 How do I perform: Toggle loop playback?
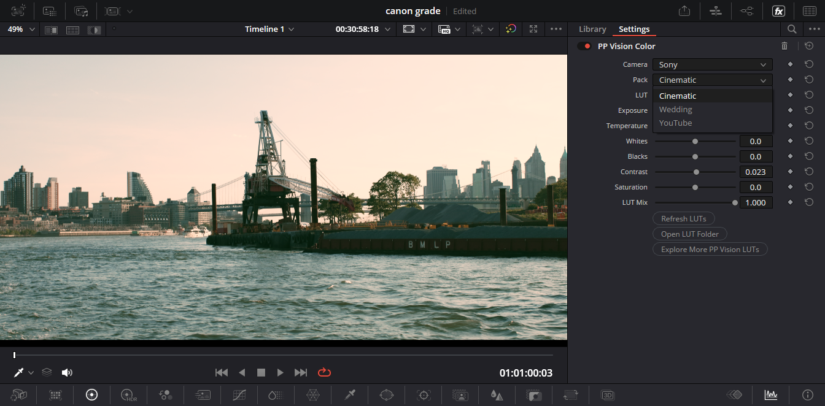(x=324, y=372)
